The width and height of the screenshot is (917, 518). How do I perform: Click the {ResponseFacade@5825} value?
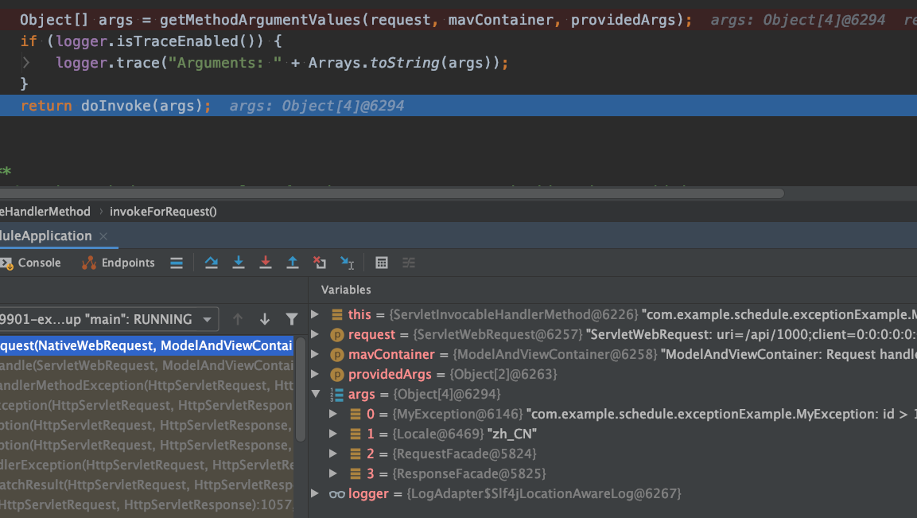[x=469, y=473]
